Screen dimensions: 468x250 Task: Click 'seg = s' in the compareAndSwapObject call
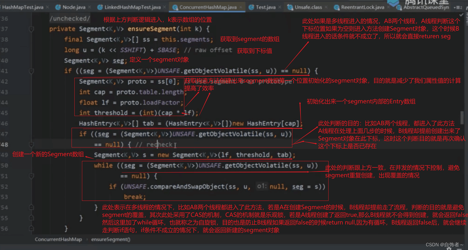305,187
